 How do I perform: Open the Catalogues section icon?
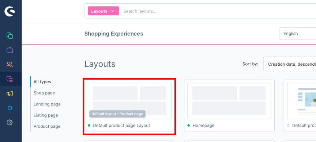(x=10, y=36)
